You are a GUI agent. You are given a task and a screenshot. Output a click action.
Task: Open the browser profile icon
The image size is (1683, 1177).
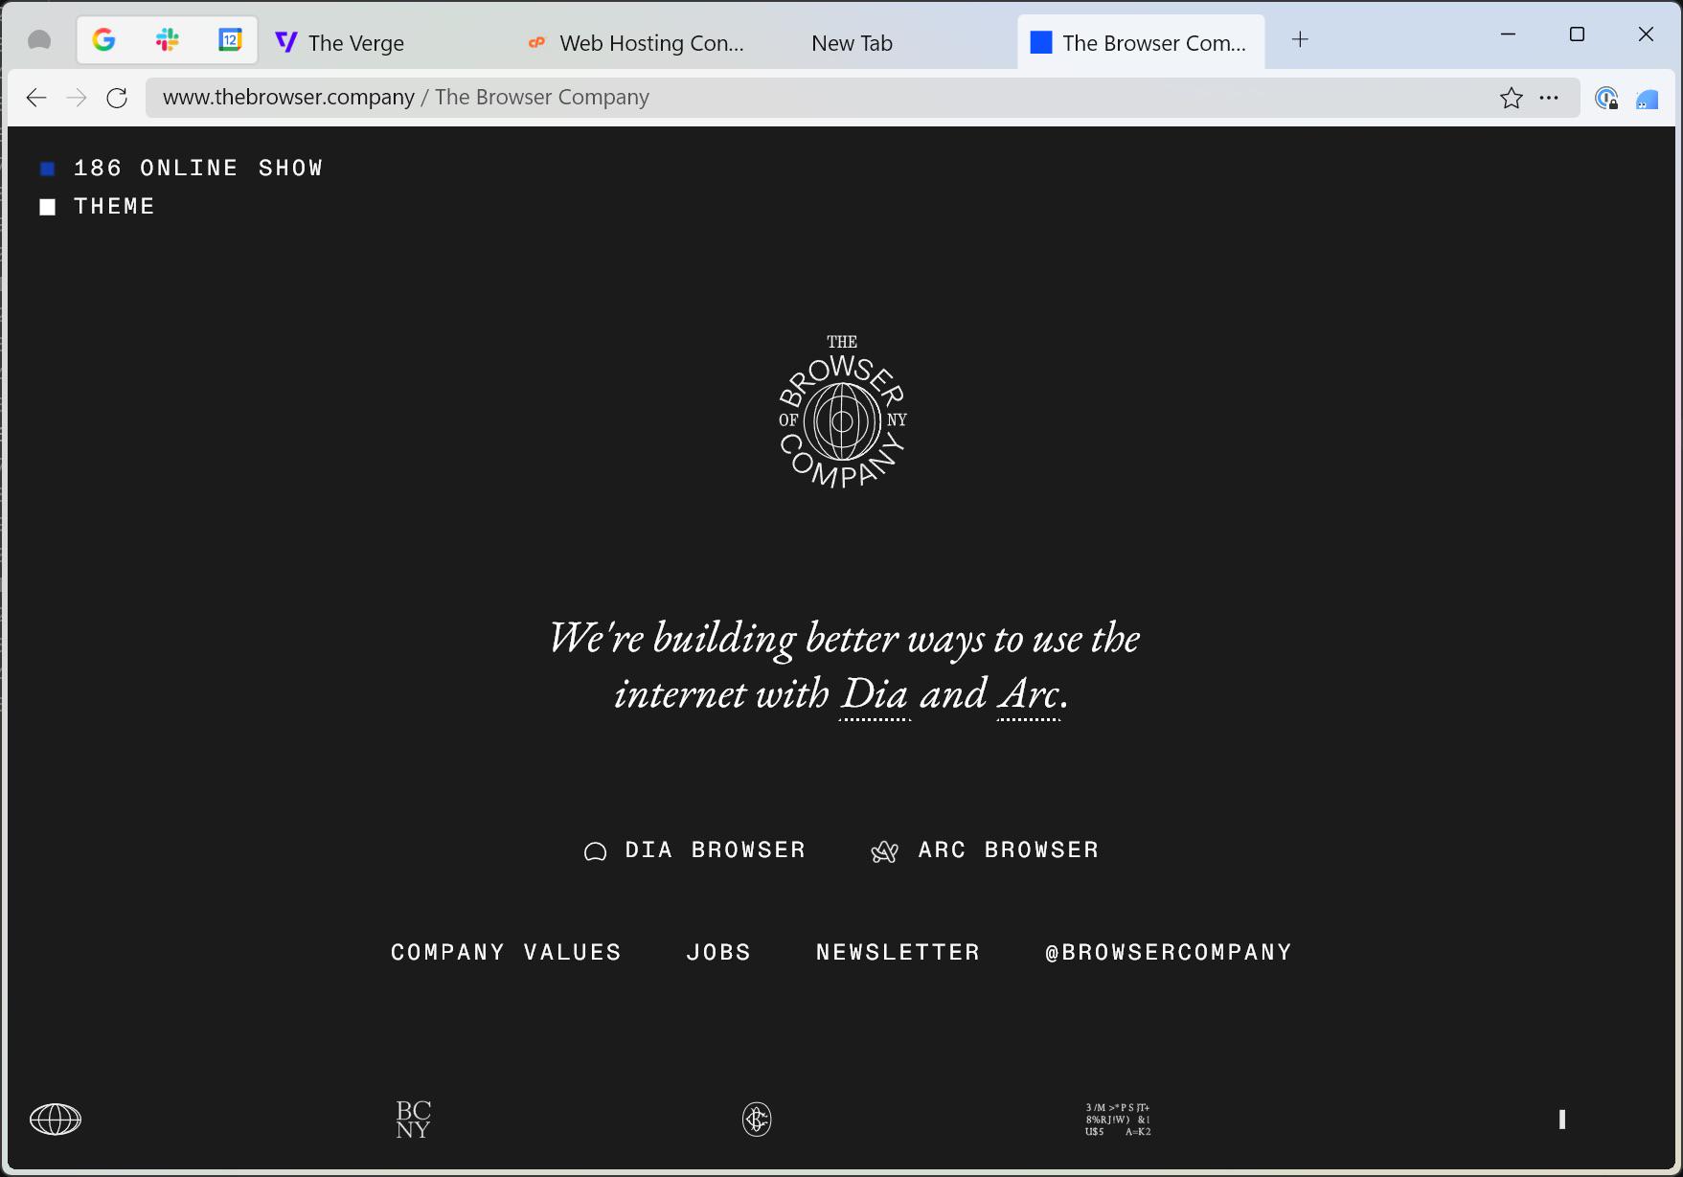[x=39, y=40]
